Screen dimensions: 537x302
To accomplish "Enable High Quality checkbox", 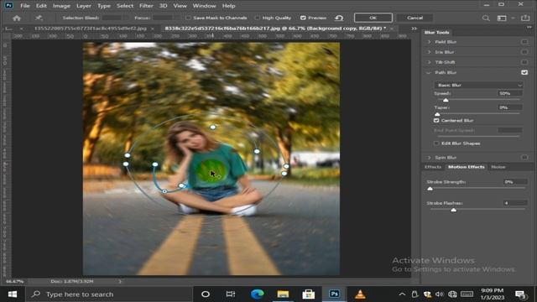I will (x=258, y=18).
